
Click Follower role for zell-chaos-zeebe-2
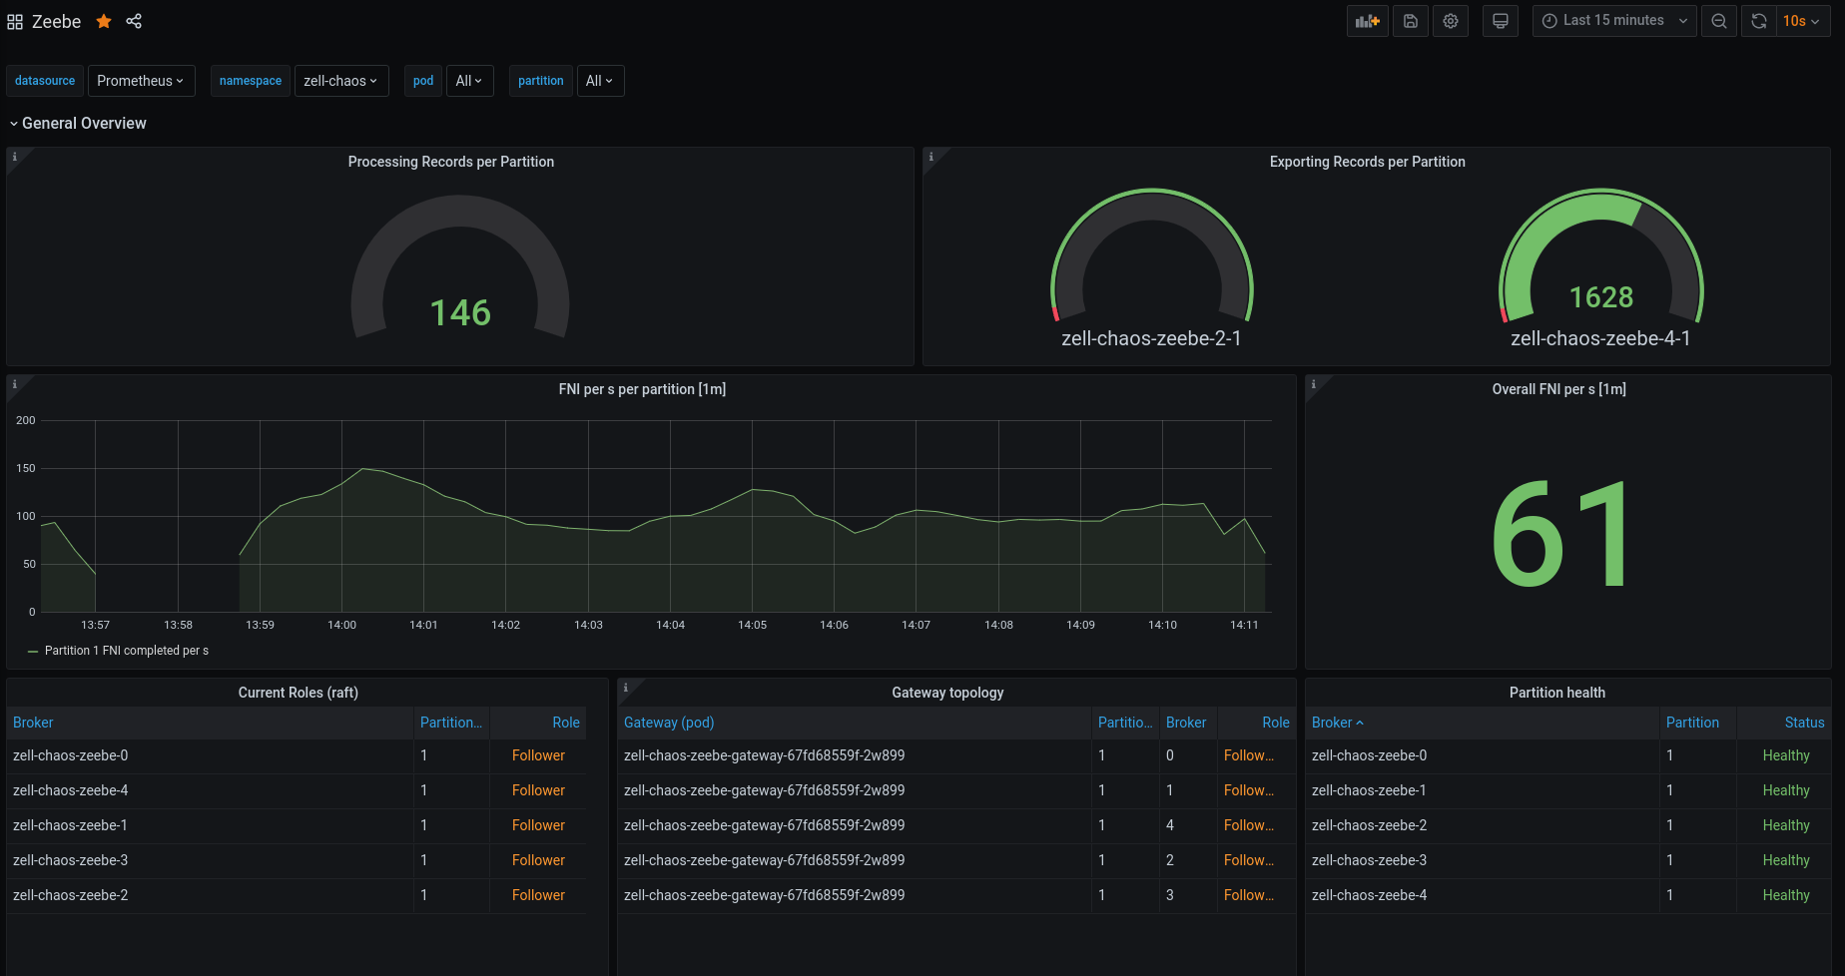[538, 895]
